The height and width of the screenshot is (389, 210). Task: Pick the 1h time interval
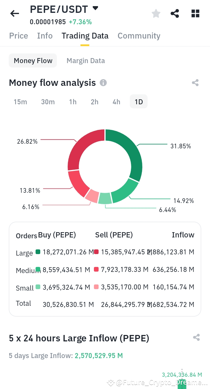73,102
